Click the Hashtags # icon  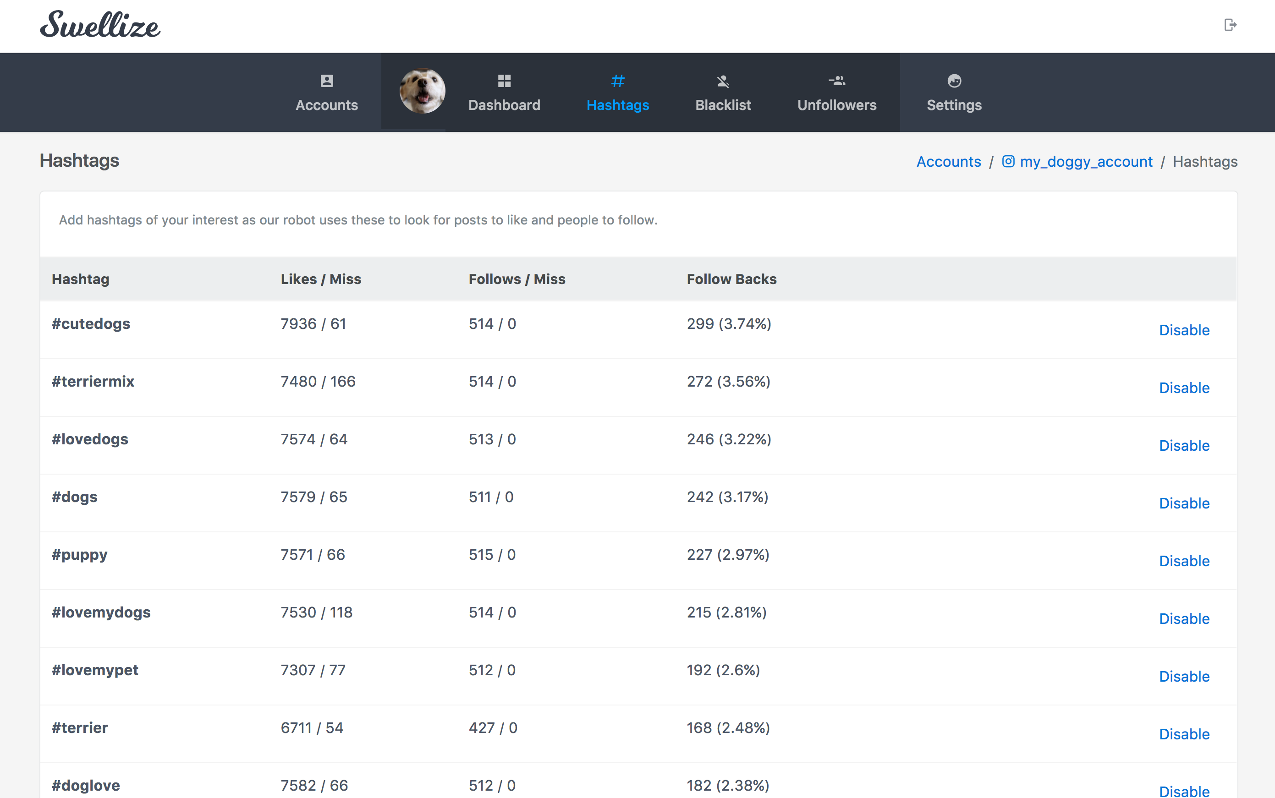tap(617, 81)
